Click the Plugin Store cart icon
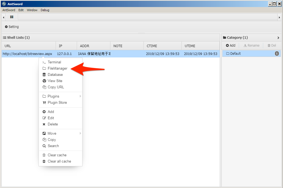 (x=44, y=103)
